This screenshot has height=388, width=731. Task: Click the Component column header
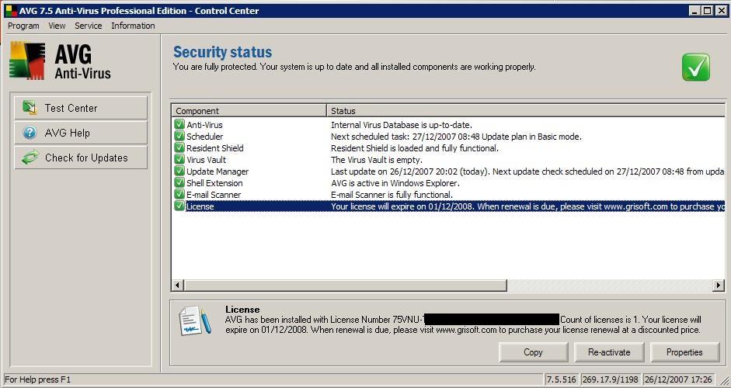249,111
